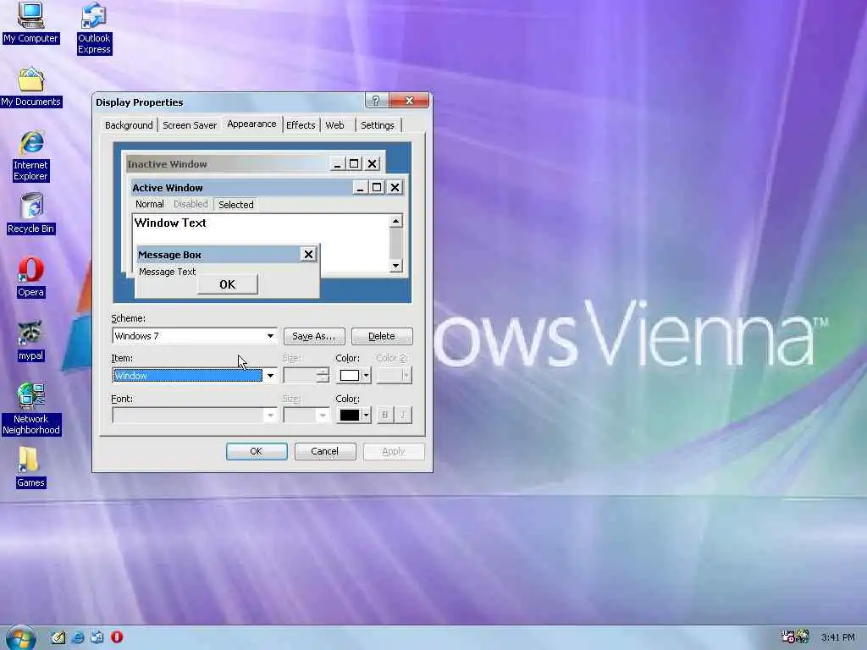This screenshot has width=867, height=650.
Task: Expand the Item dropdown arrow
Action: pyautogui.click(x=270, y=375)
